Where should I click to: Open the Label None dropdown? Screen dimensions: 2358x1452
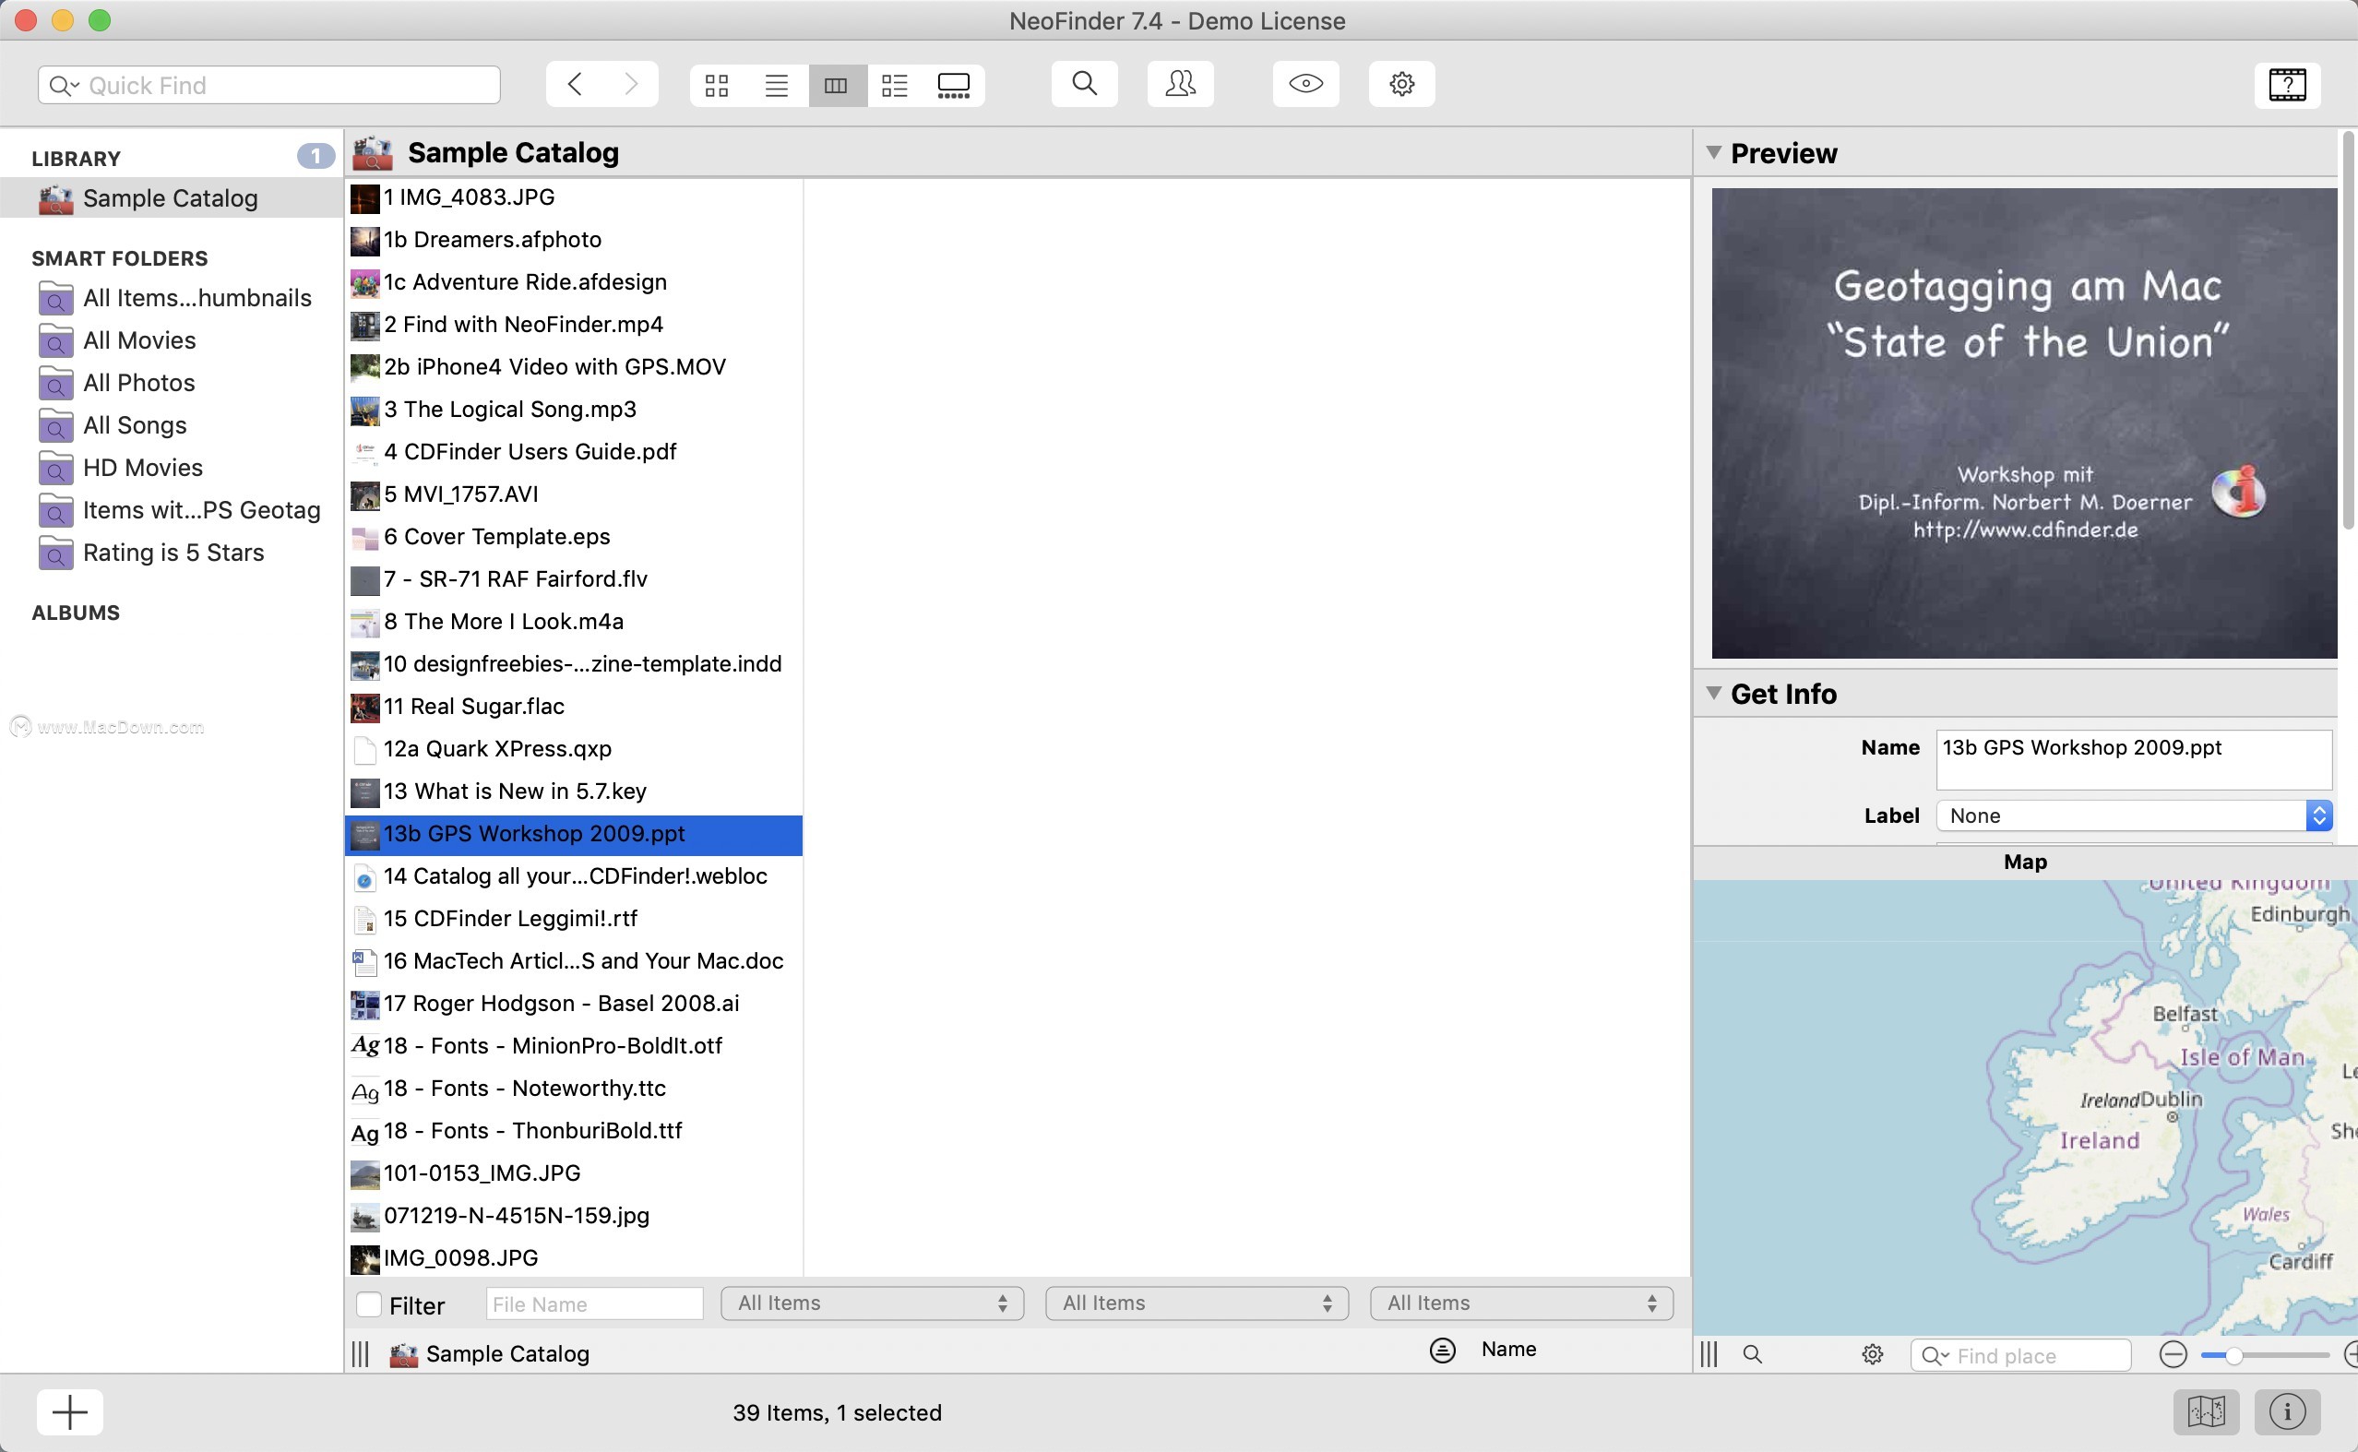(x=2132, y=815)
